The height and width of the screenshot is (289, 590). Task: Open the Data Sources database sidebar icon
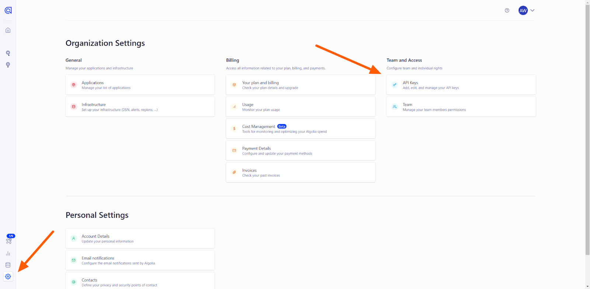pyautogui.click(x=8, y=265)
